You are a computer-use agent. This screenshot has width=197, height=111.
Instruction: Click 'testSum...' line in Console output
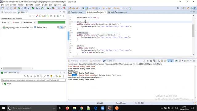point(73,71)
